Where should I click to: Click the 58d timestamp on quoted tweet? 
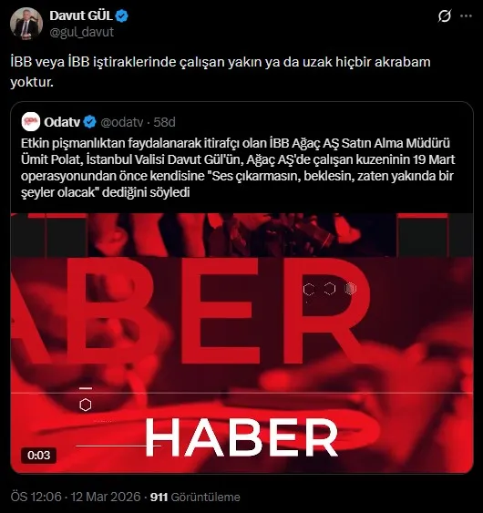tap(165, 122)
